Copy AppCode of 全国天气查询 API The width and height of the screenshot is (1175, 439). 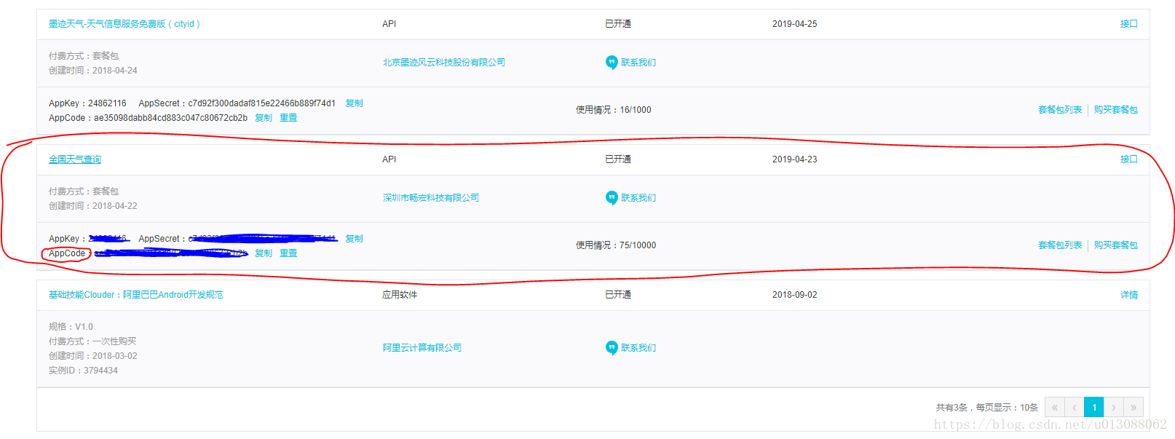[x=264, y=253]
